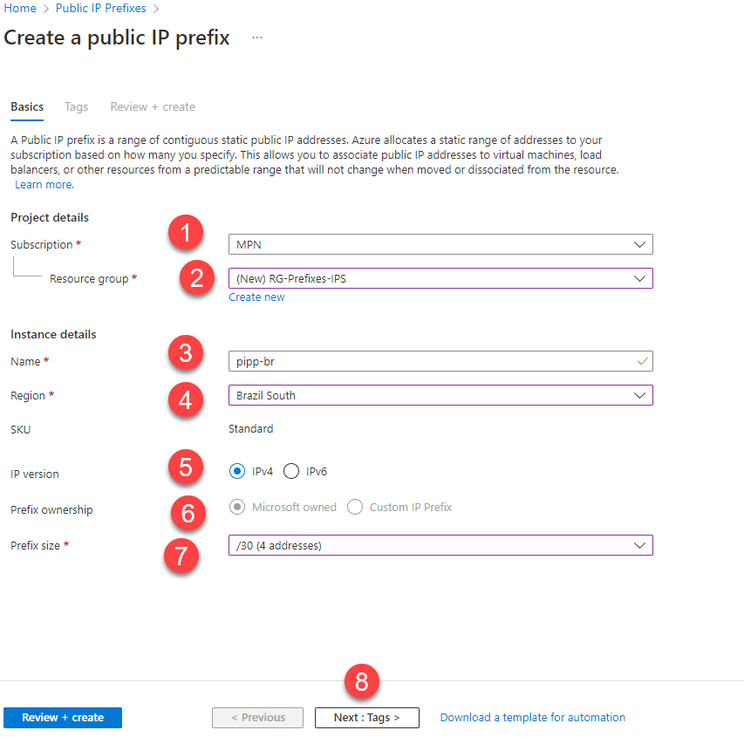Switch to the Basics tab
This screenshot has height=737, width=744.
[27, 106]
